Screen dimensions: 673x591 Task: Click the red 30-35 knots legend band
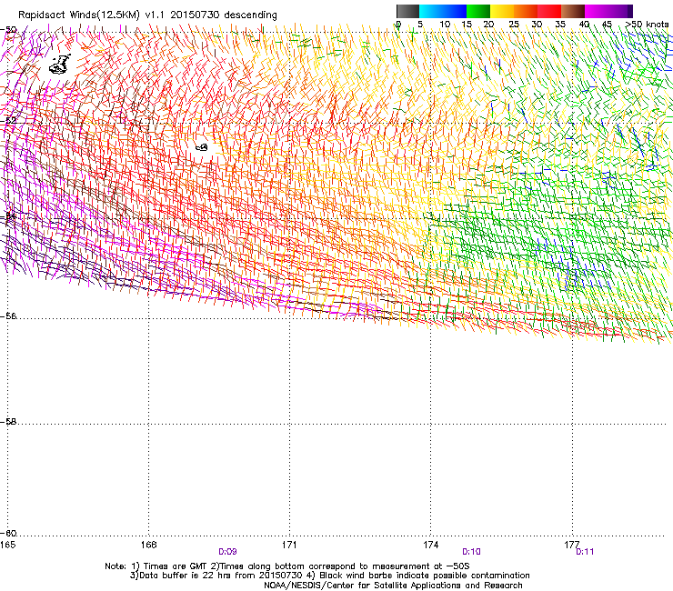click(x=549, y=11)
